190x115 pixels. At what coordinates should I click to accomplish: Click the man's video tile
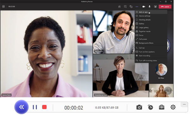click(x=114, y=32)
